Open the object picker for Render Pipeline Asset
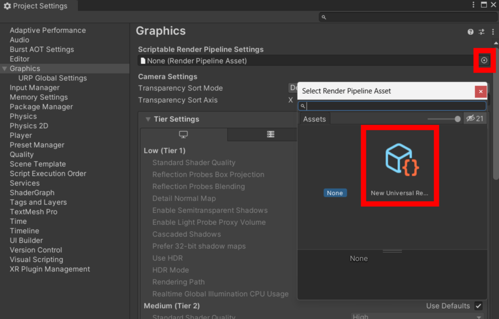Screen dimensions: 499x319 coord(484,60)
